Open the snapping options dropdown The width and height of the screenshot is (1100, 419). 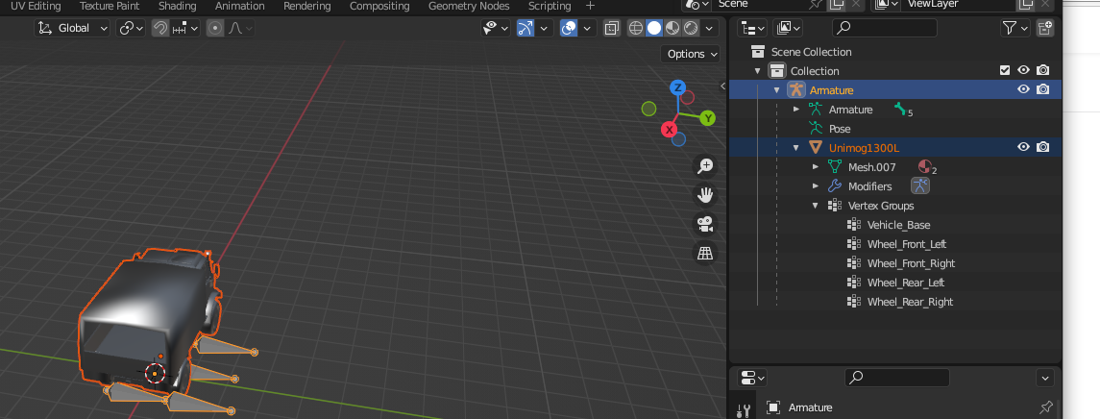[186, 28]
